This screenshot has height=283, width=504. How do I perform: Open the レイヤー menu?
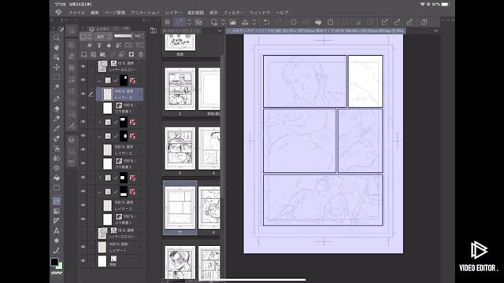(173, 13)
